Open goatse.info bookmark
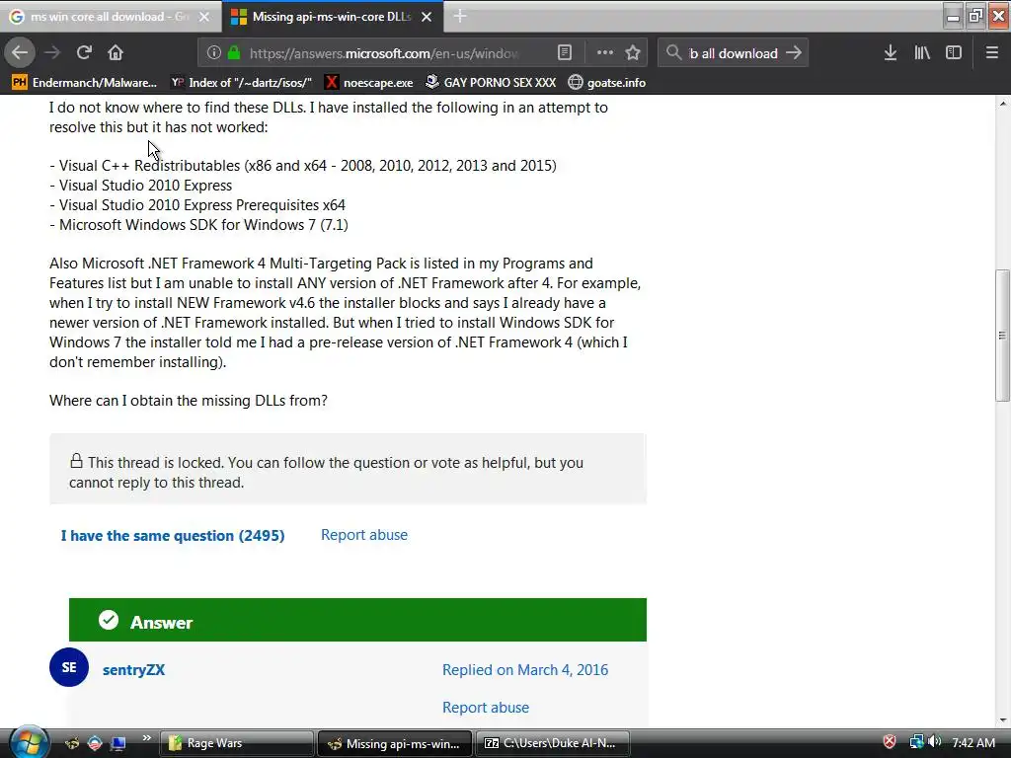This screenshot has width=1011, height=758. (607, 83)
